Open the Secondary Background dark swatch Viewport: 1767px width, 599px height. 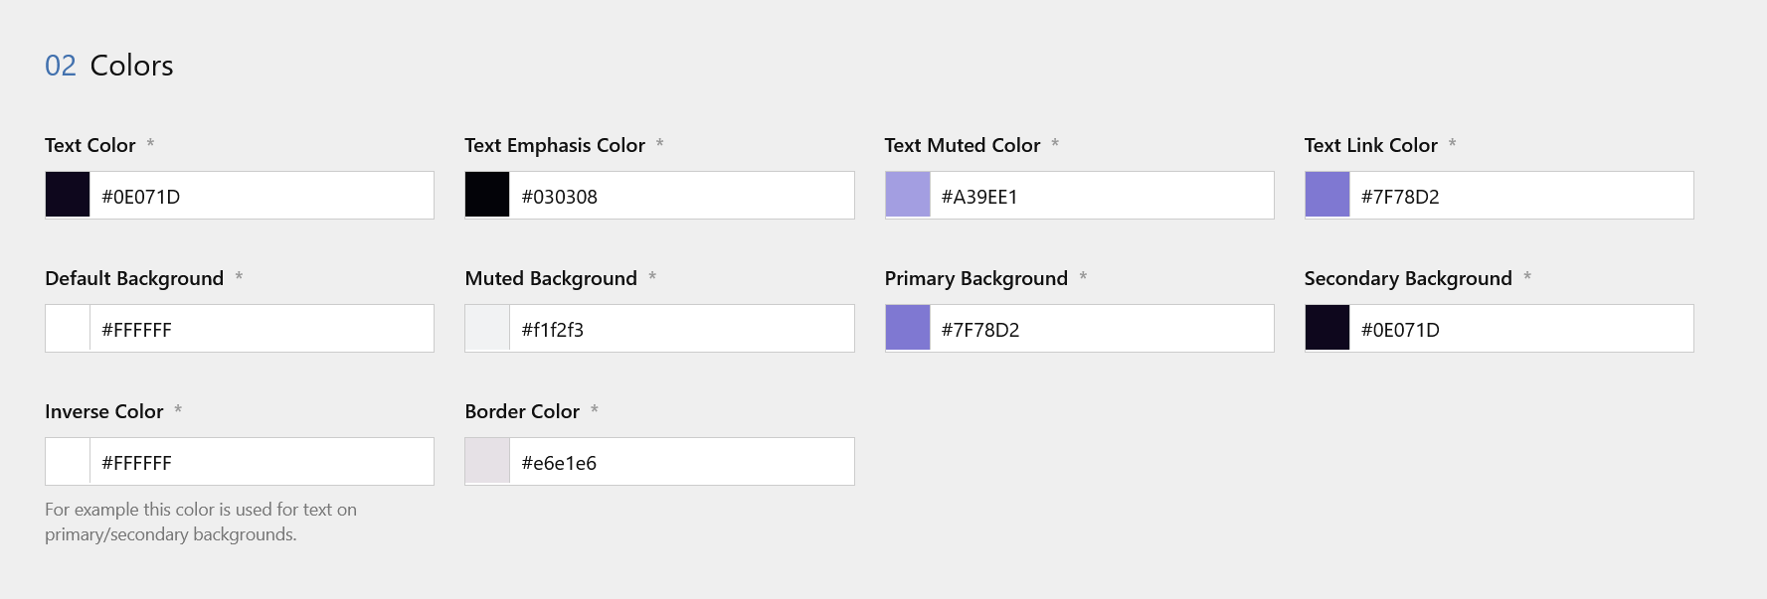1326,328
